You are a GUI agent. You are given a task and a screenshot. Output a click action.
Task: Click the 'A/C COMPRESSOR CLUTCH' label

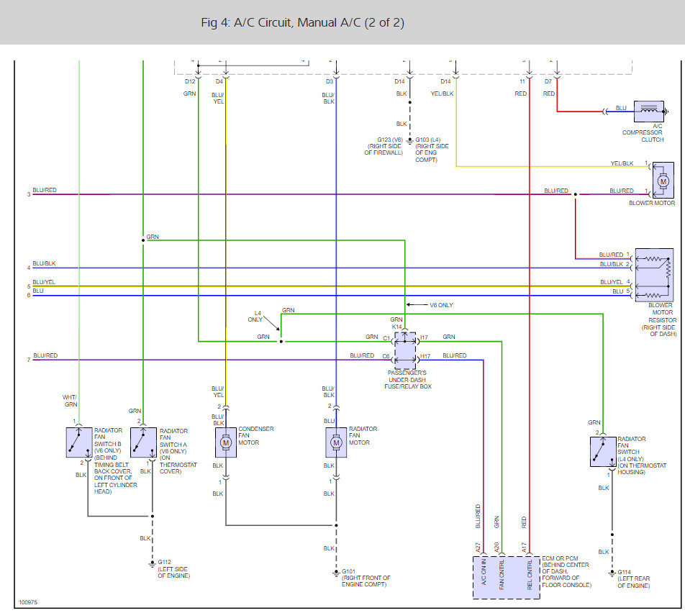coord(643,133)
